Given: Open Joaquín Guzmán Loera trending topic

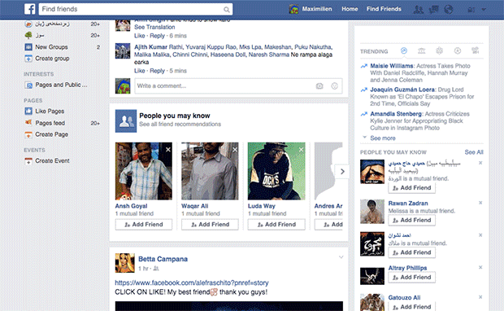Looking at the screenshot, I should pos(402,90).
